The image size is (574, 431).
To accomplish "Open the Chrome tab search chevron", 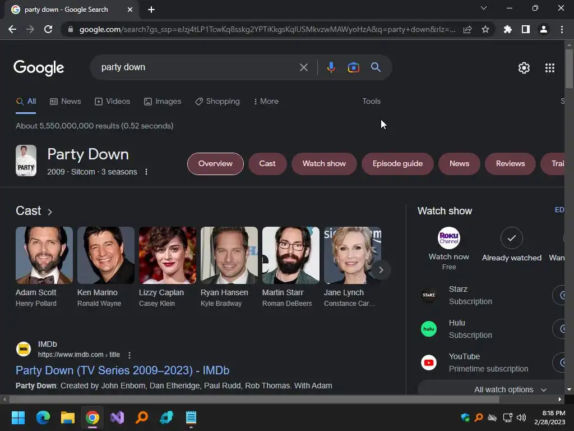I will pyautogui.click(x=484, y=8).
